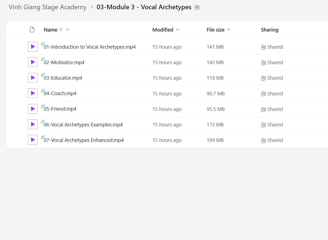The image size is (328, 240).
Task: Expand the Modified column sort options
Action: coord(178,30)
